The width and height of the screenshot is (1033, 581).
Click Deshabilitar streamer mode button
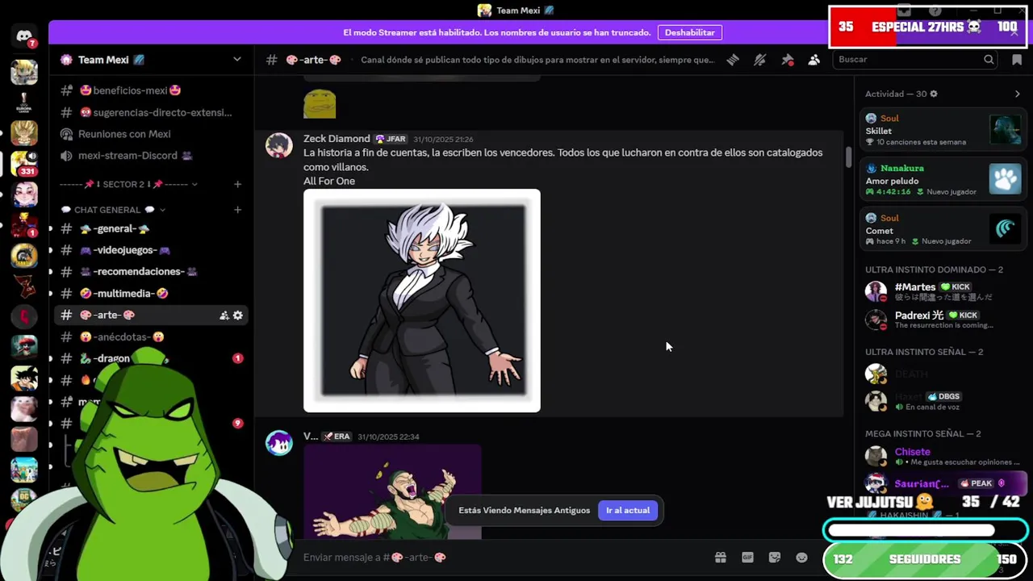click(689, 32)
